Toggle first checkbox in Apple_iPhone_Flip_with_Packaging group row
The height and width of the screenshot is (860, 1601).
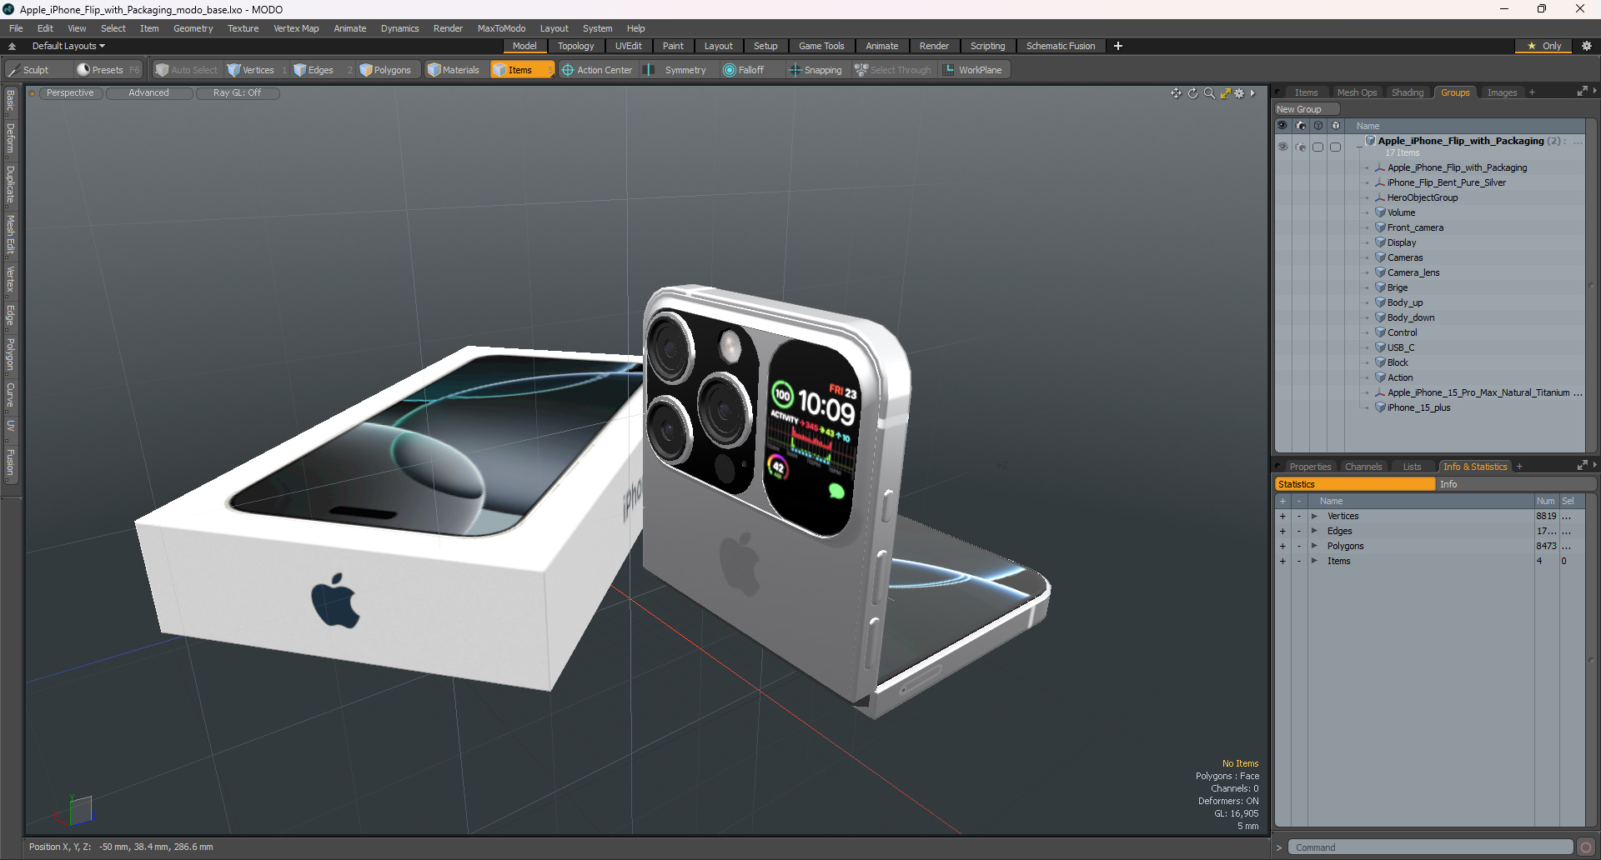(x=1318, y=147)
